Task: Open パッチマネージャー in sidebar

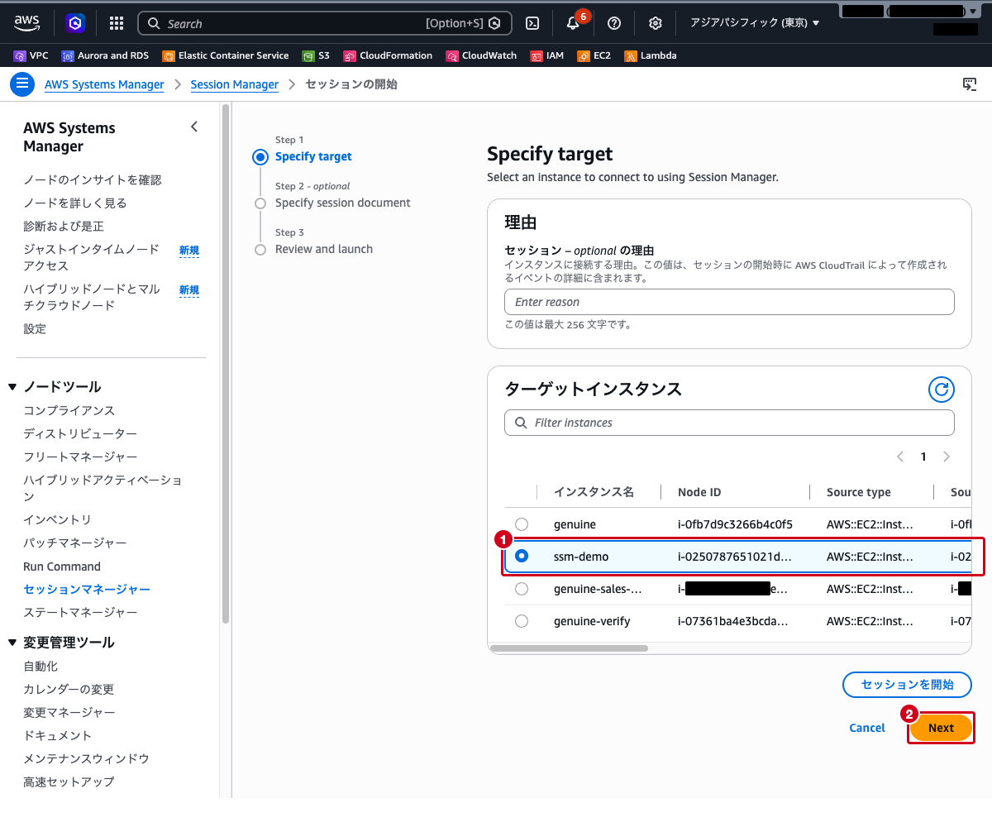Action: [75, 543]
